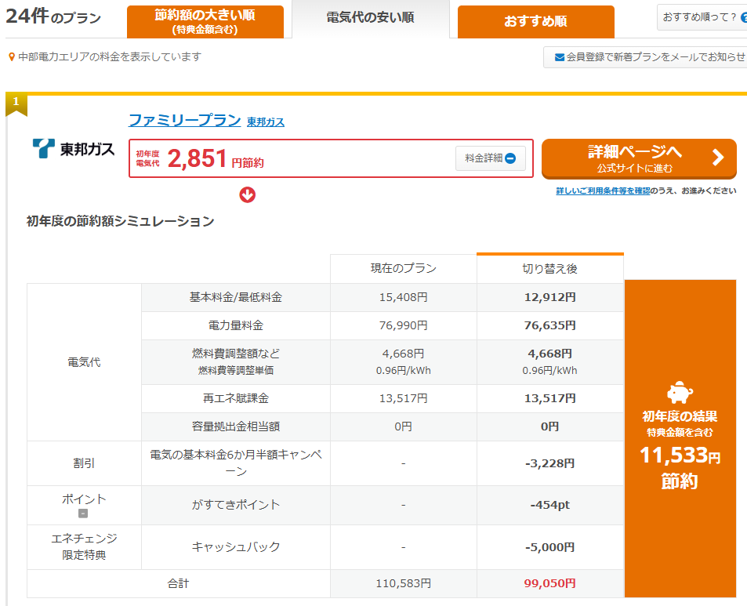Click the -5,000円 cashback cell
747x606 pixels.
point(550,547)
